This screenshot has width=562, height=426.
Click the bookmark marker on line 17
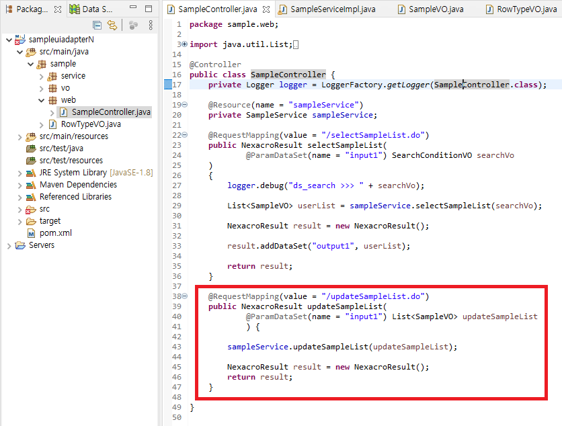168,85
